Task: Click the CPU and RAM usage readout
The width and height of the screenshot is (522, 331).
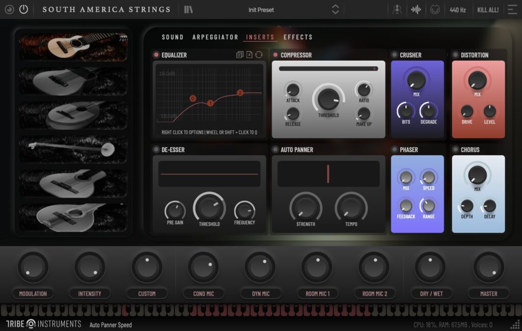Action: click(453, 325)
